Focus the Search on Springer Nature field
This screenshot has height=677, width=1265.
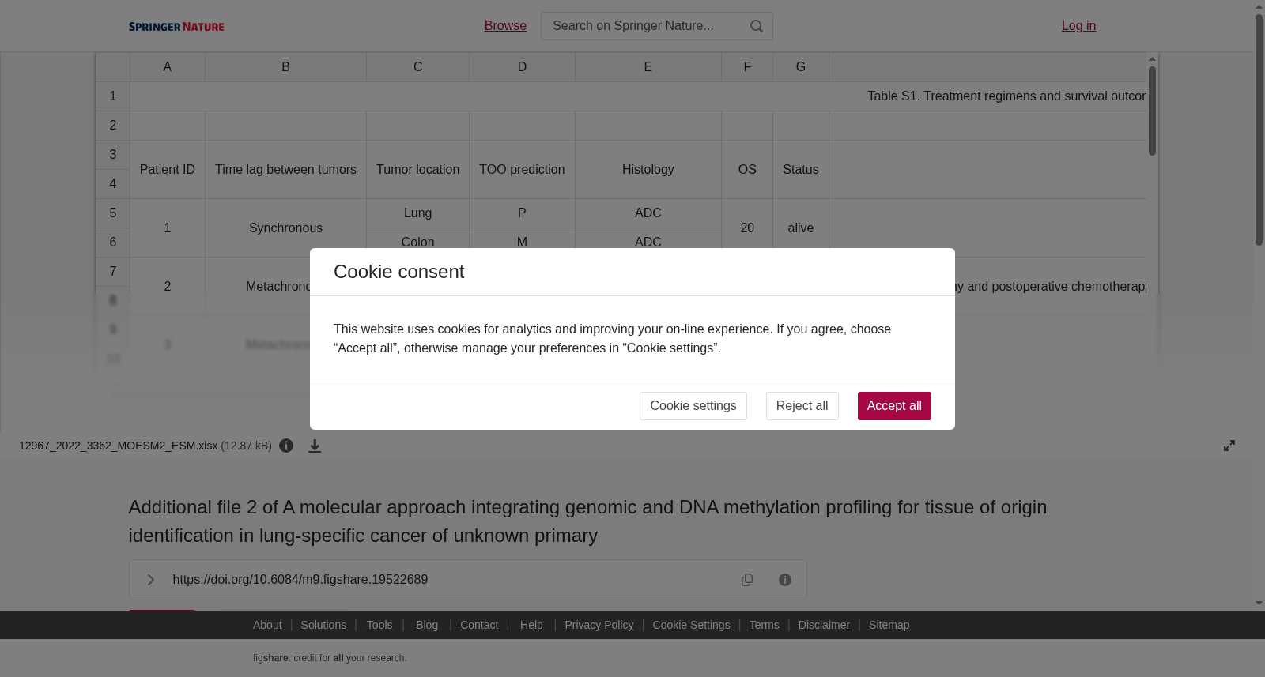(x=644, y=26)
